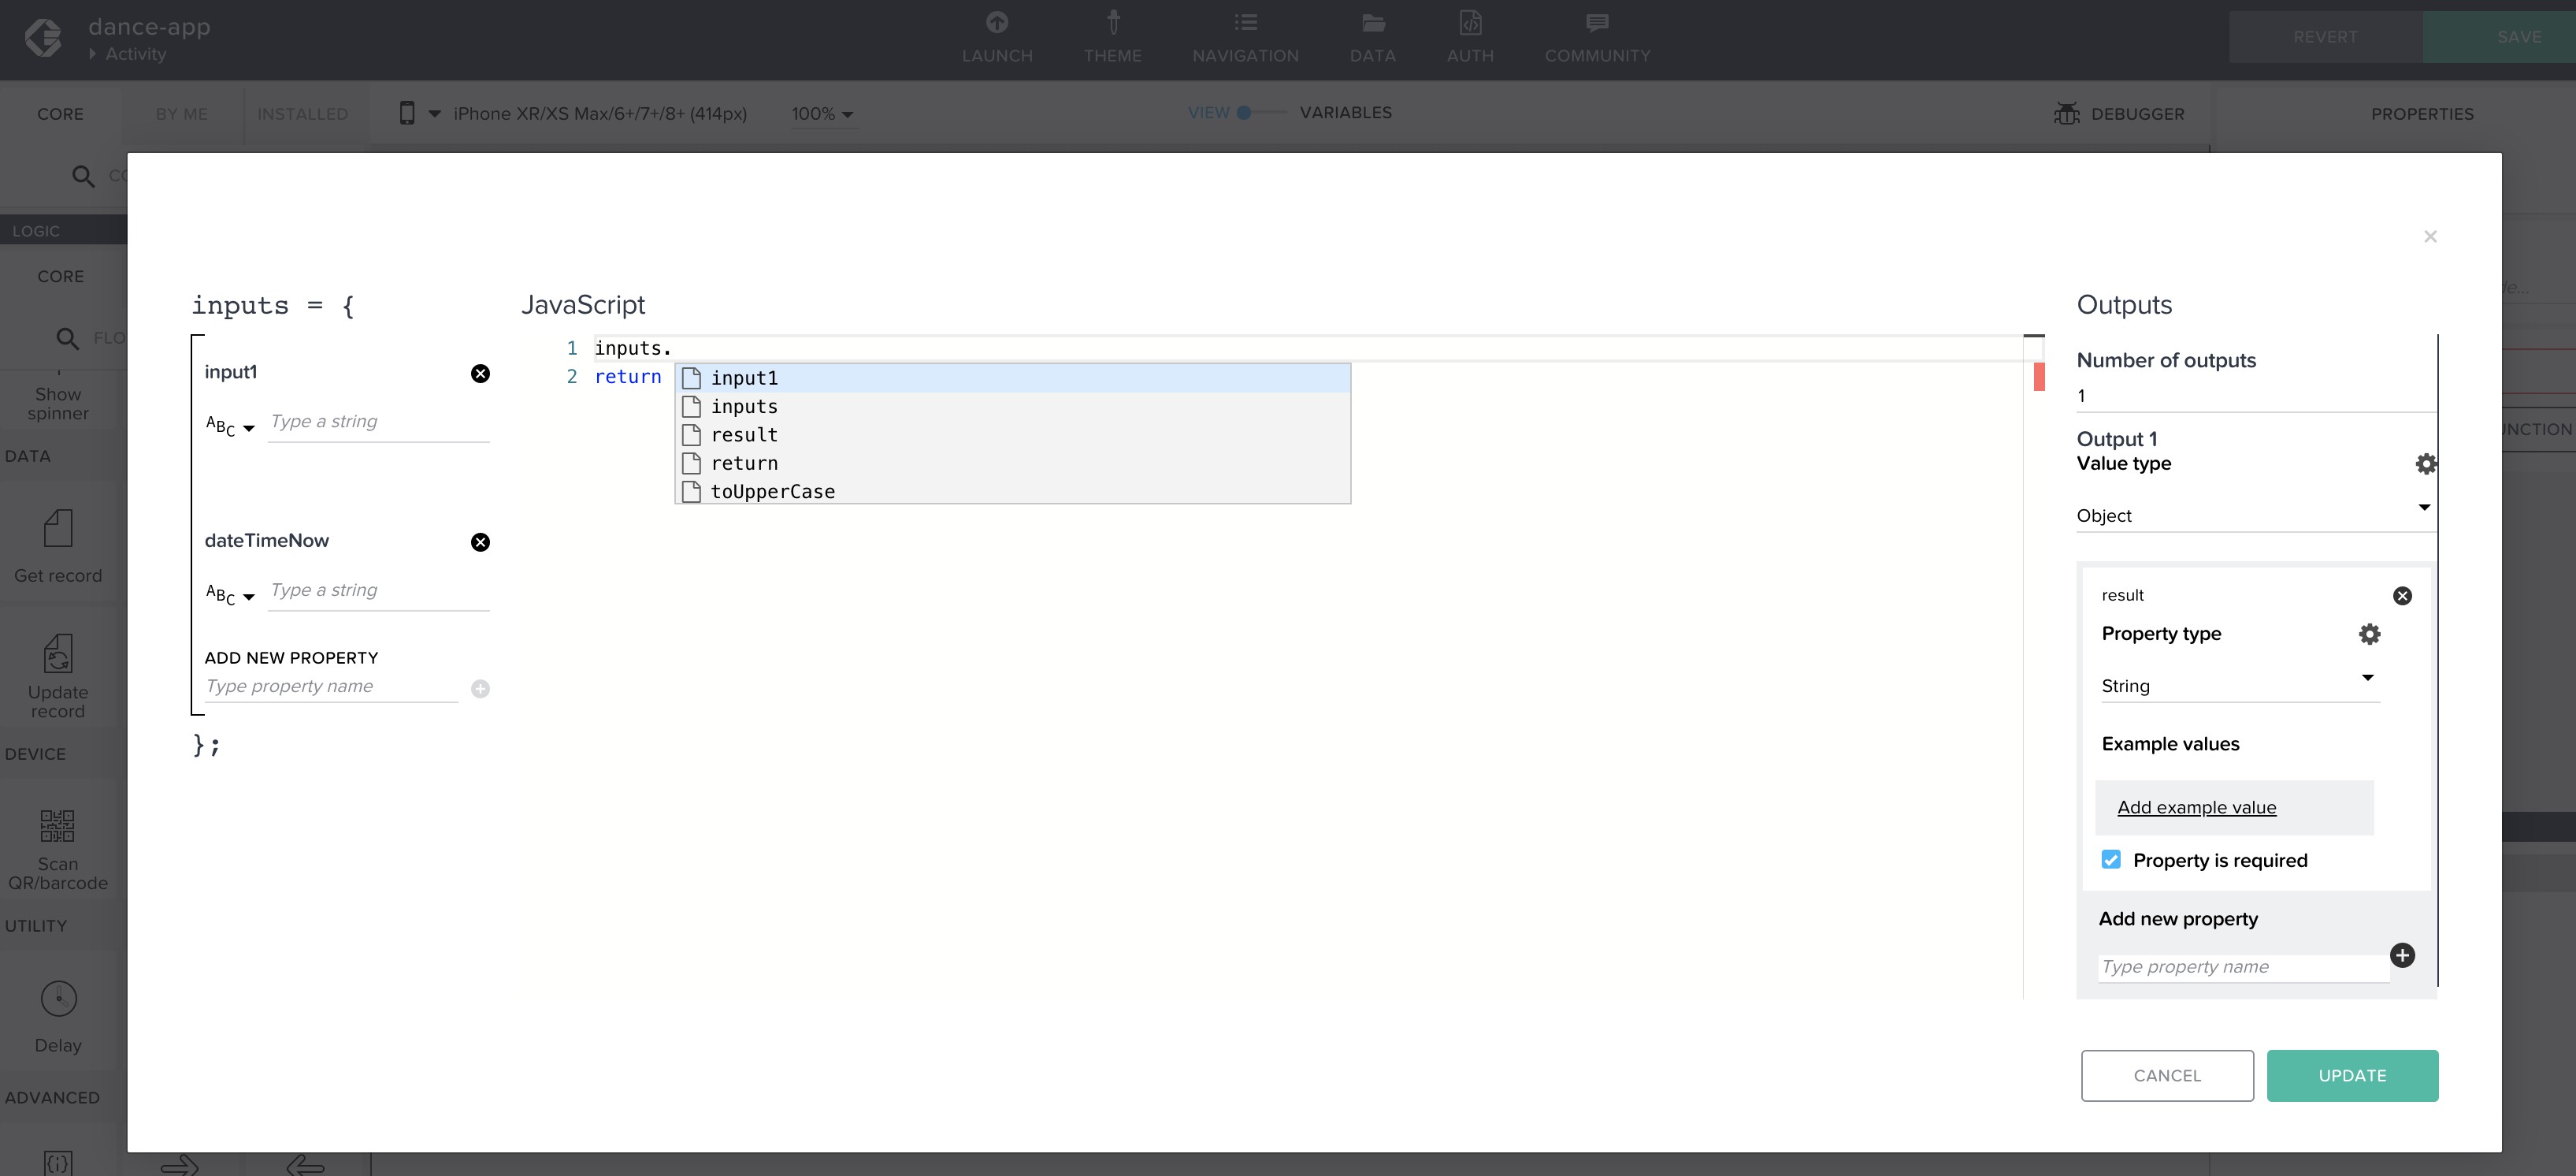Image resolution: width=2576 pixels, height=1176 pixels.
Task: Open the Auth section
Action: tap(1470, 37)
